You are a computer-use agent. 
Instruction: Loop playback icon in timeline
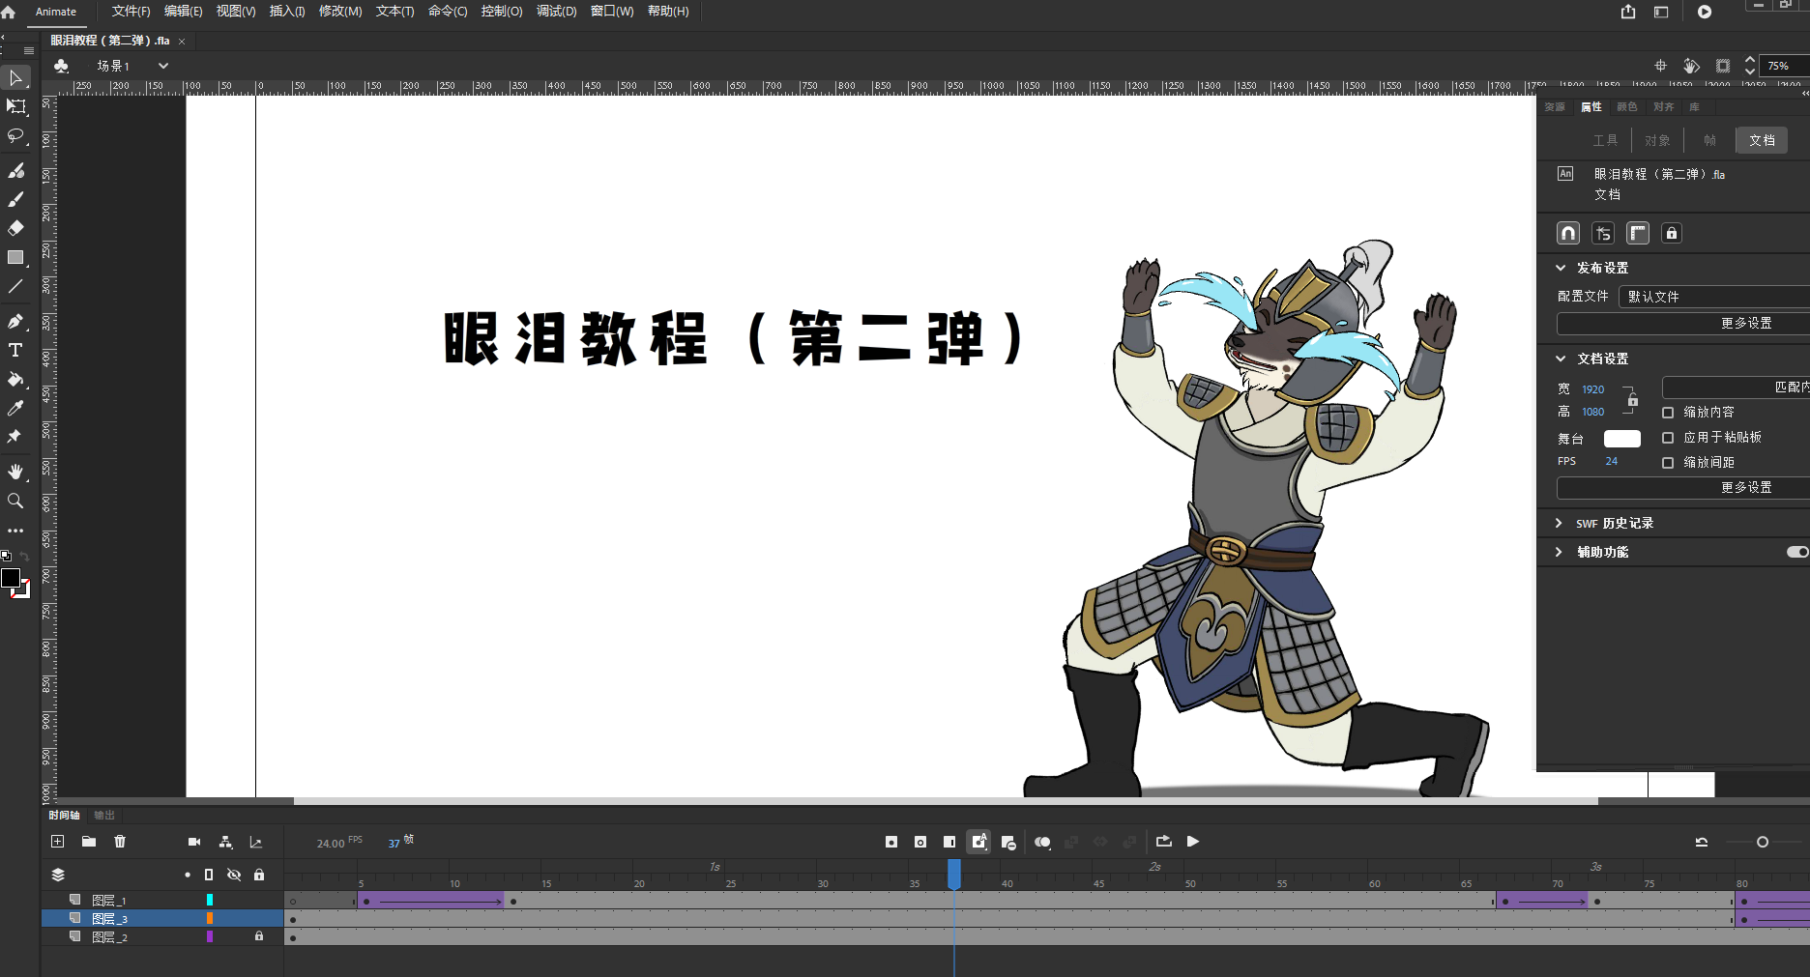[1164, 842]
